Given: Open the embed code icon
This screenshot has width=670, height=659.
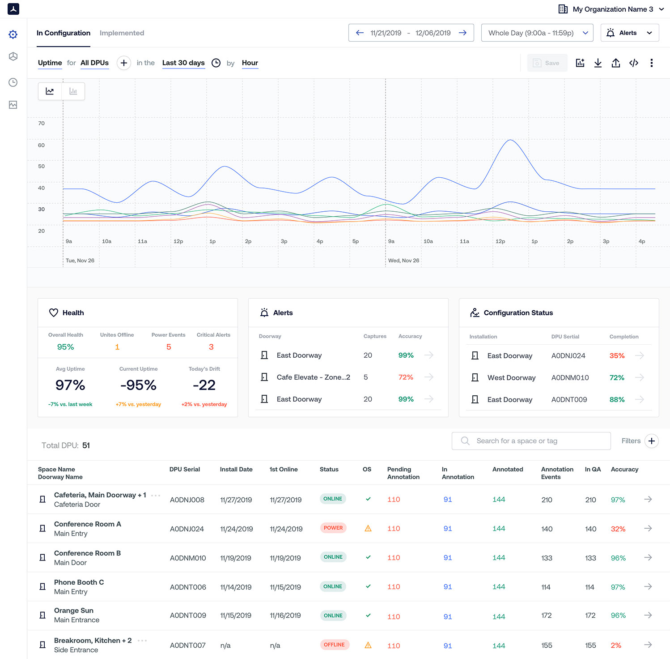Looking at the screenshot, I should coord(633,63).
